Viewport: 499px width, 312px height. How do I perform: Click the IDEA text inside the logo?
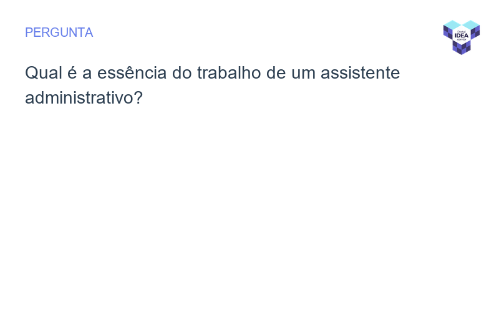462,35
